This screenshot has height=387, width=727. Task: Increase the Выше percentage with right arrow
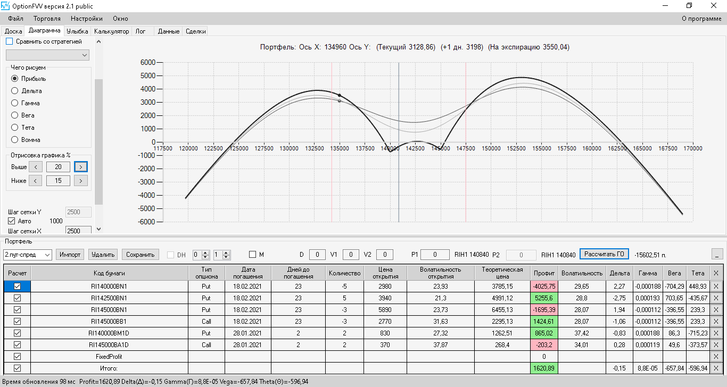(81, 167)
